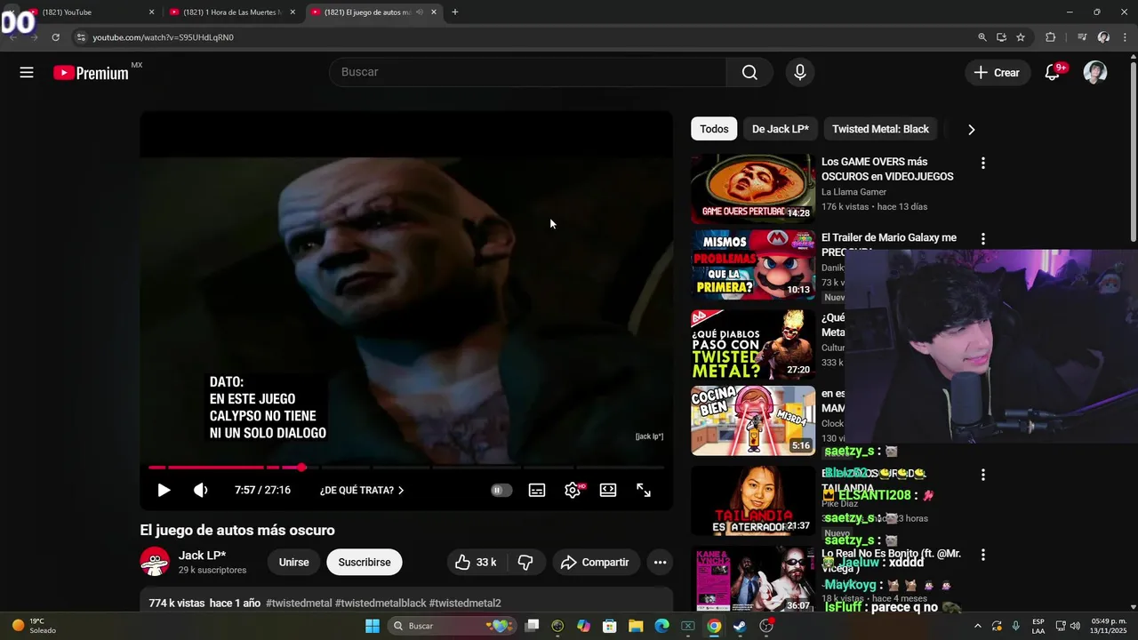Open the Crear create button
Viewport: 1138px width, 640px height.
tap(998, 73)
